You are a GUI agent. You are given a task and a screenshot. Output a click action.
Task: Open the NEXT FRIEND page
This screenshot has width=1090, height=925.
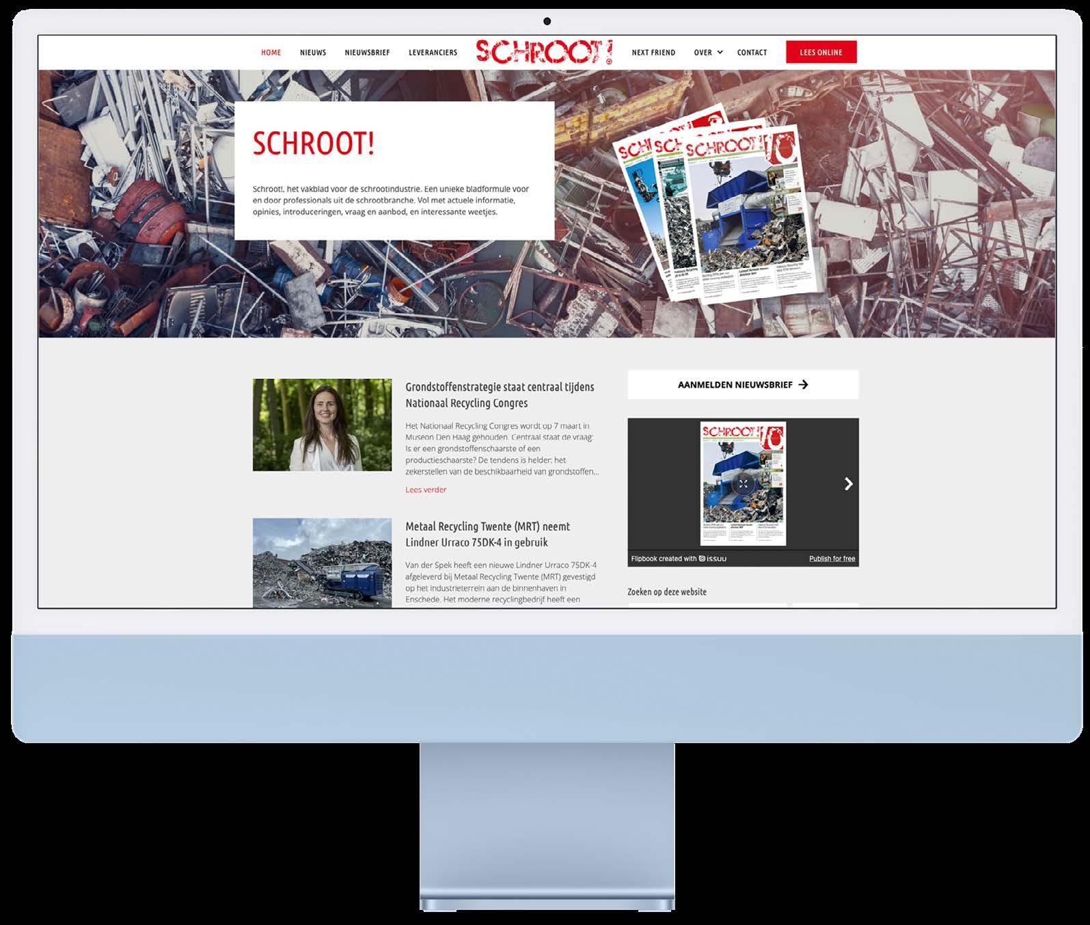pos(653,53)
